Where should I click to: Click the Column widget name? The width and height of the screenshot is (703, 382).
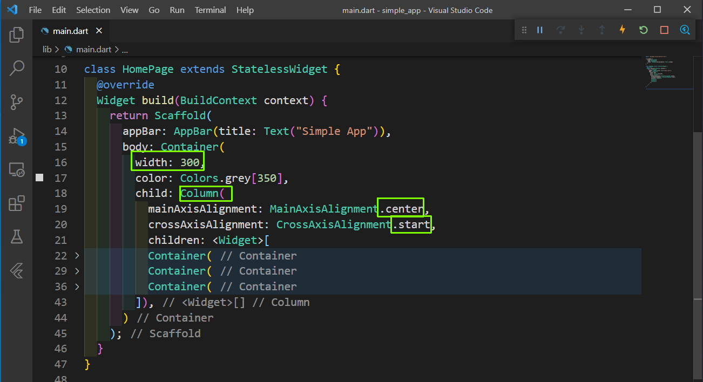pyautogui.click(x=199, y=193)
